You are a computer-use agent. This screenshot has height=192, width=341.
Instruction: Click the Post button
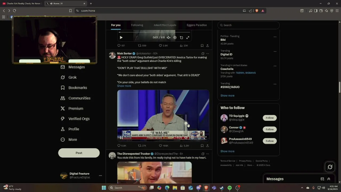(79, 153)
